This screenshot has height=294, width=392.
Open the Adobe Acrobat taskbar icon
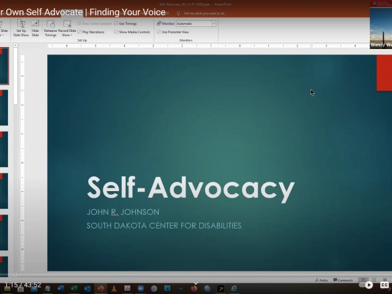[x=127, y=288]
